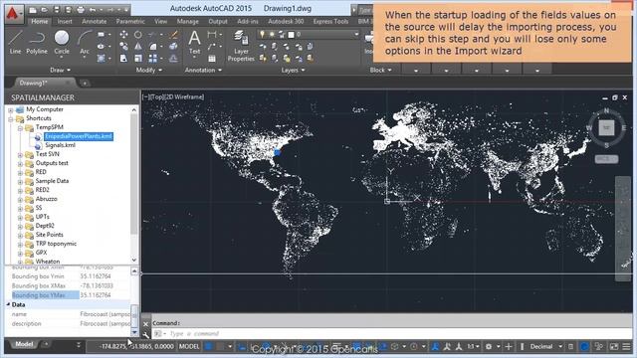Image resolution: width=637 pixels, height=358 pixels.
Task: Open the Array tool
Action: click(x=152, y=59)
